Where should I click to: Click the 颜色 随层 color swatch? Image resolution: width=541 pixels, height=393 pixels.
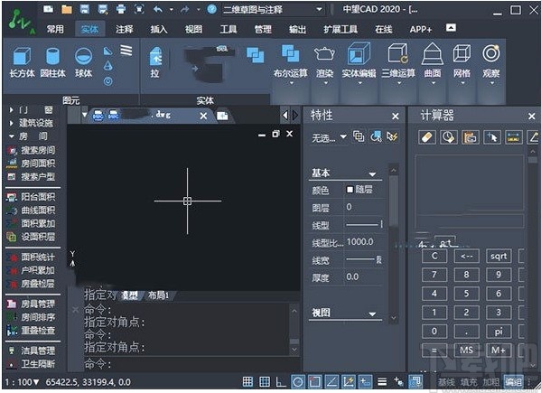click(x=350, y=190)
